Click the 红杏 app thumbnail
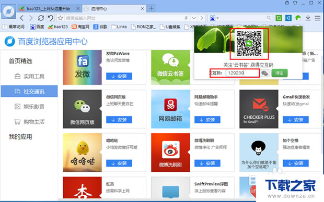 pos(82,187)
